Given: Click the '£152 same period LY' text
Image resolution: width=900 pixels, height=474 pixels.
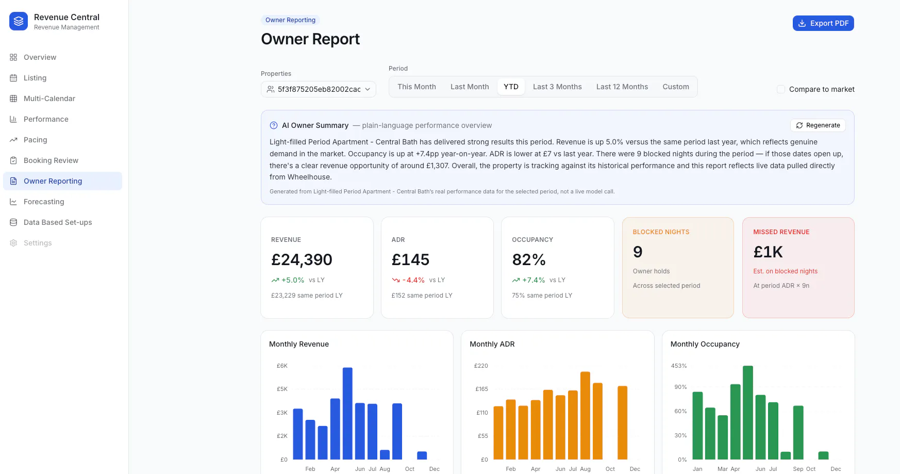Looking at the screenshot, I should 422,296.
